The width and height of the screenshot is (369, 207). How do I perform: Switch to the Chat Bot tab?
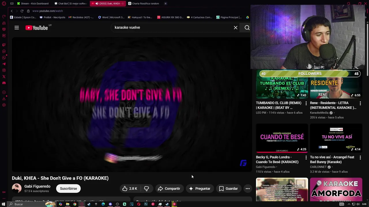click(71, 3)
